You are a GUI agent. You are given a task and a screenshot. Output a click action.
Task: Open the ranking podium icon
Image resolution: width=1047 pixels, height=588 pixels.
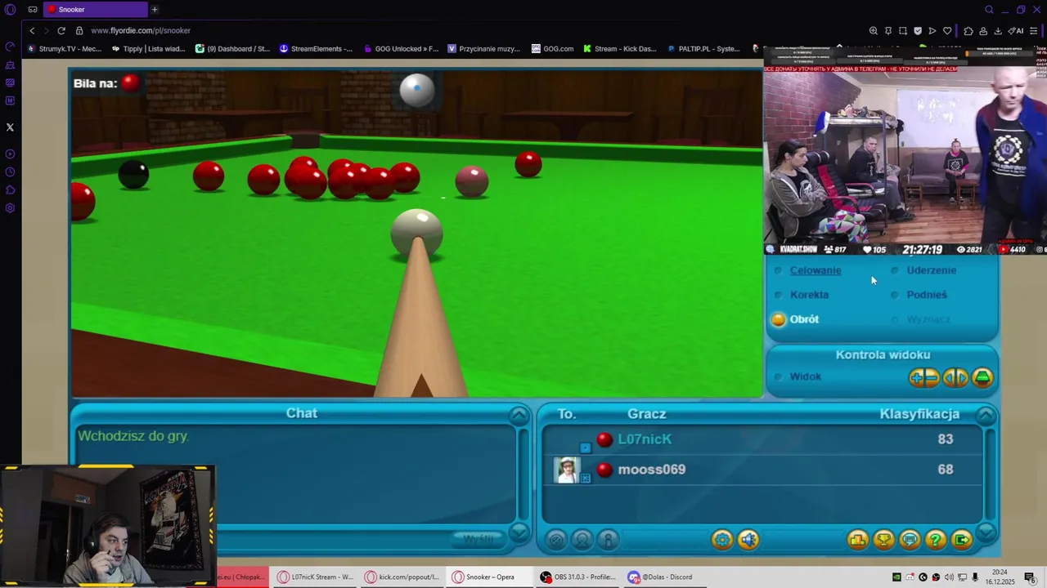tap(857, 540)
